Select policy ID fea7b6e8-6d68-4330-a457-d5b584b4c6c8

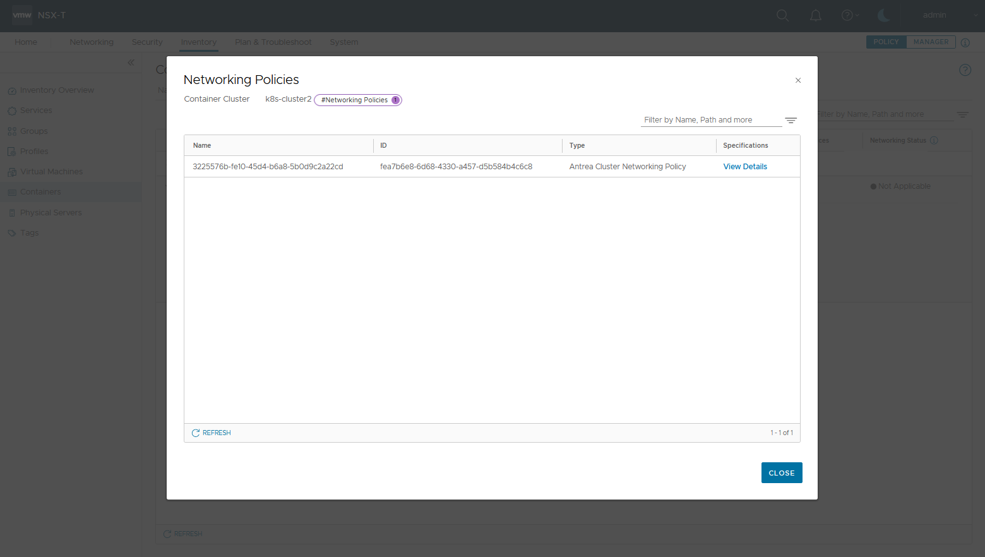pos(456,167)
